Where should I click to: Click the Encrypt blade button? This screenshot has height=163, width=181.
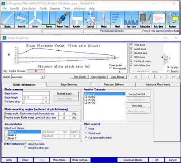click(66, 94)
